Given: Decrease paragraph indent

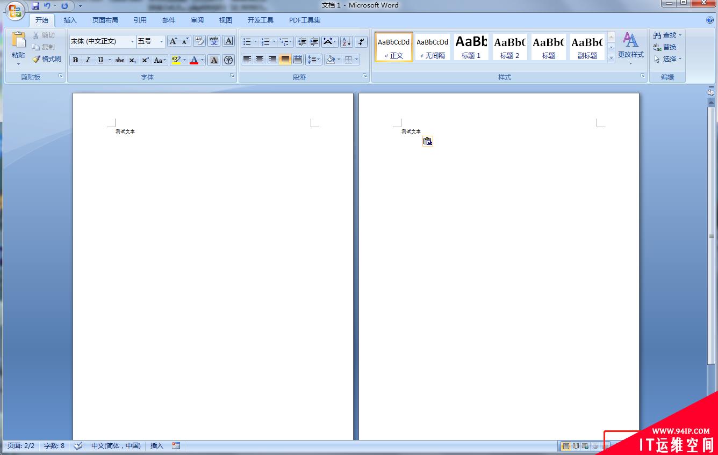Looking at the screenshot, I should click(302, 41).
